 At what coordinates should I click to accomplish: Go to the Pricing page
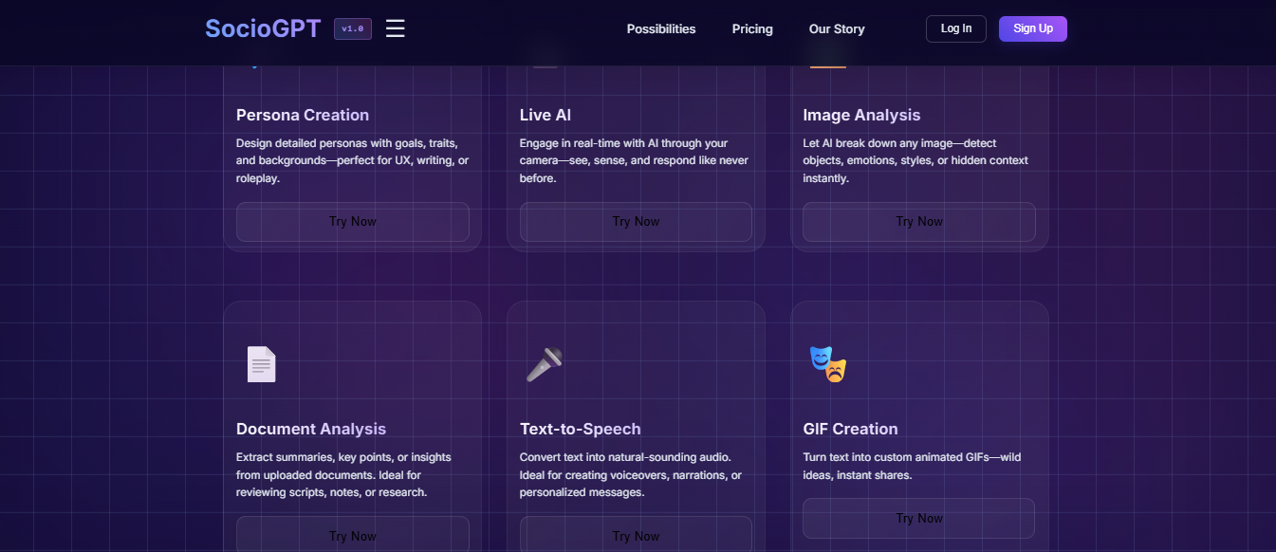[x=752, y=28]
